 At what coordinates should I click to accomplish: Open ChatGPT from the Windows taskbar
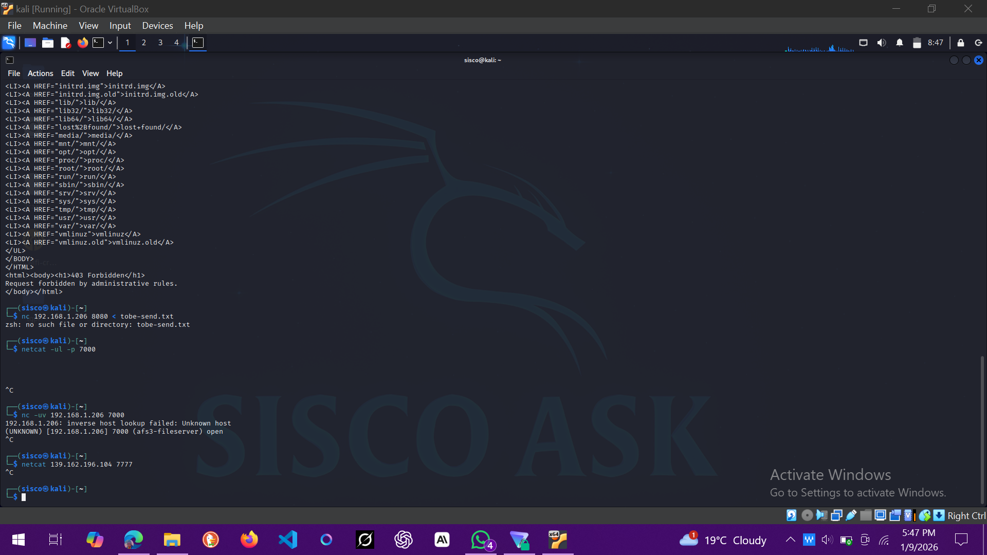click(404, 540)
